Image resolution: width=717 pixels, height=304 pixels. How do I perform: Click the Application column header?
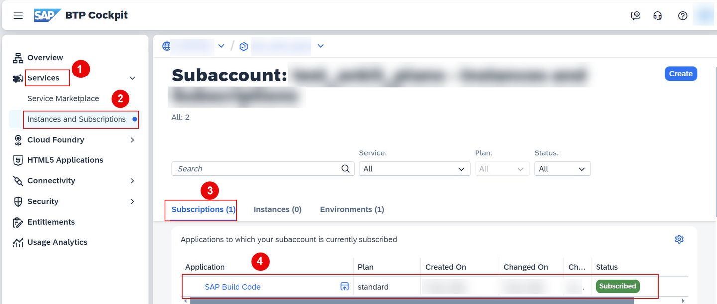tap(205, 267)
